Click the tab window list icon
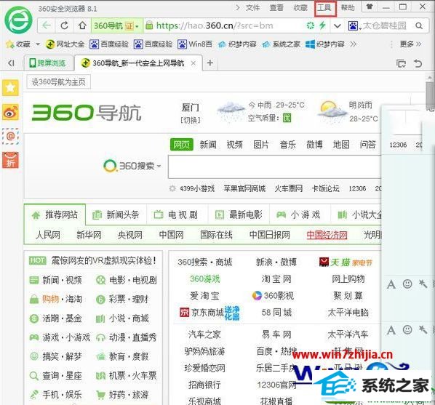 (x=401, y=63)
